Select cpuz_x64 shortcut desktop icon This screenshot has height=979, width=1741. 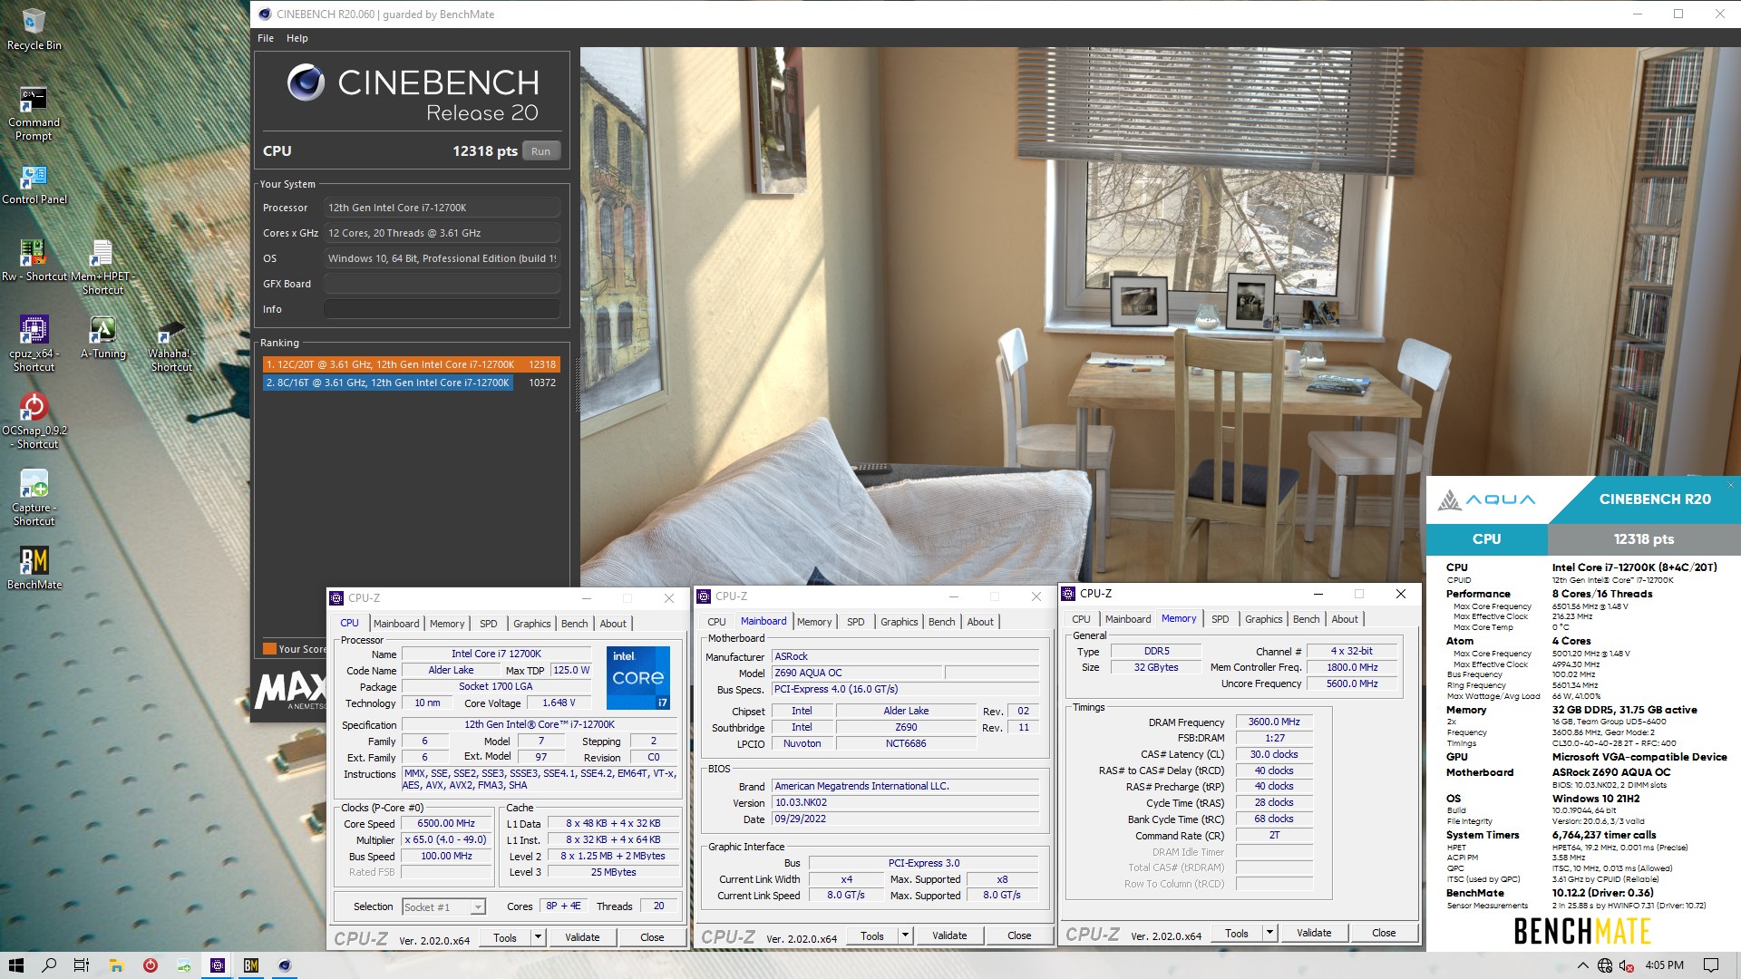[34, 344]
